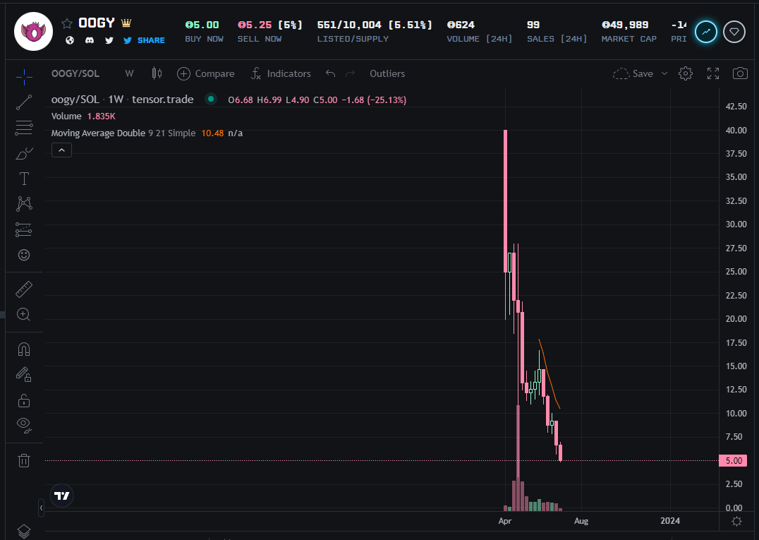Select the ruler measure tool
The height and width of the screenshot is (540, 759).
pyautogui.click(x=24, y=289)
